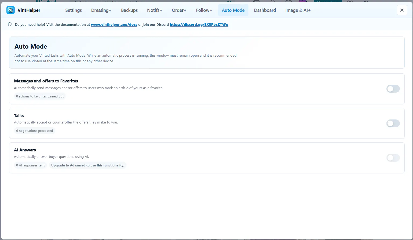Image resolution: width=413 pixels, height=240 pixels.
Task: Click the "Messages and offers to Favorites" heading
Action: click(x=46, y=81)
